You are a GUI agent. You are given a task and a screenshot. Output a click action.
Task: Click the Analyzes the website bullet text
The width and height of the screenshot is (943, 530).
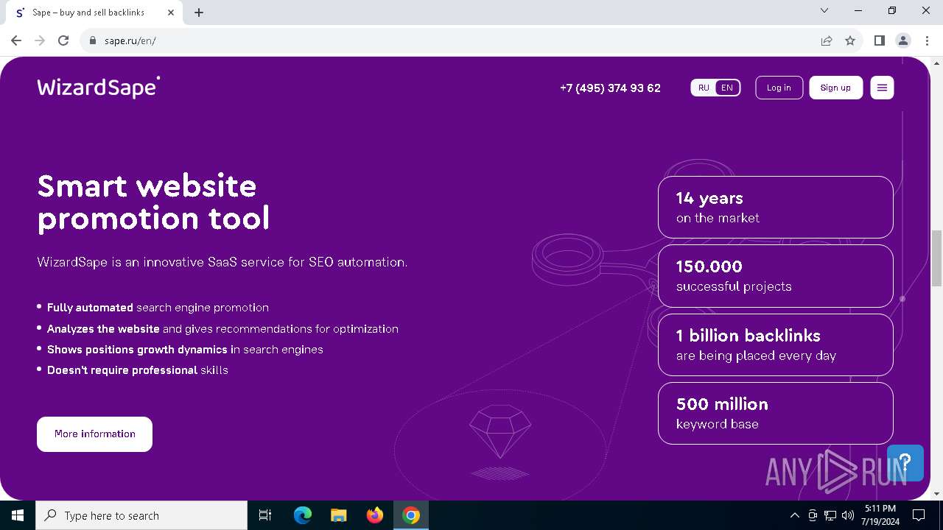tap(222, 329)
